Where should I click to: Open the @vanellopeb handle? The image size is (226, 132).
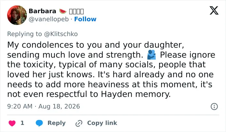click(49, 19)
